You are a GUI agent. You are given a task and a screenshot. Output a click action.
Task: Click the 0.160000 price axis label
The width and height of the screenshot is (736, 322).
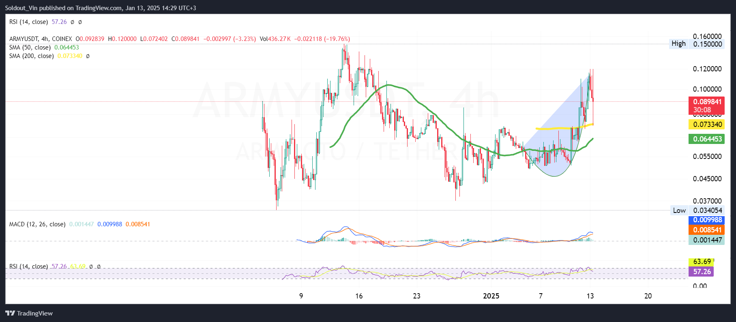[708, 36]
